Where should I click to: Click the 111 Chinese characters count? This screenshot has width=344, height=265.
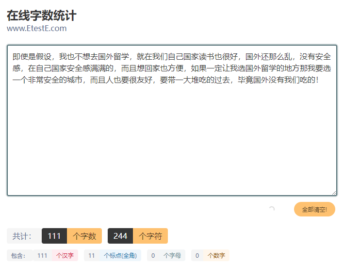point(42,255)
